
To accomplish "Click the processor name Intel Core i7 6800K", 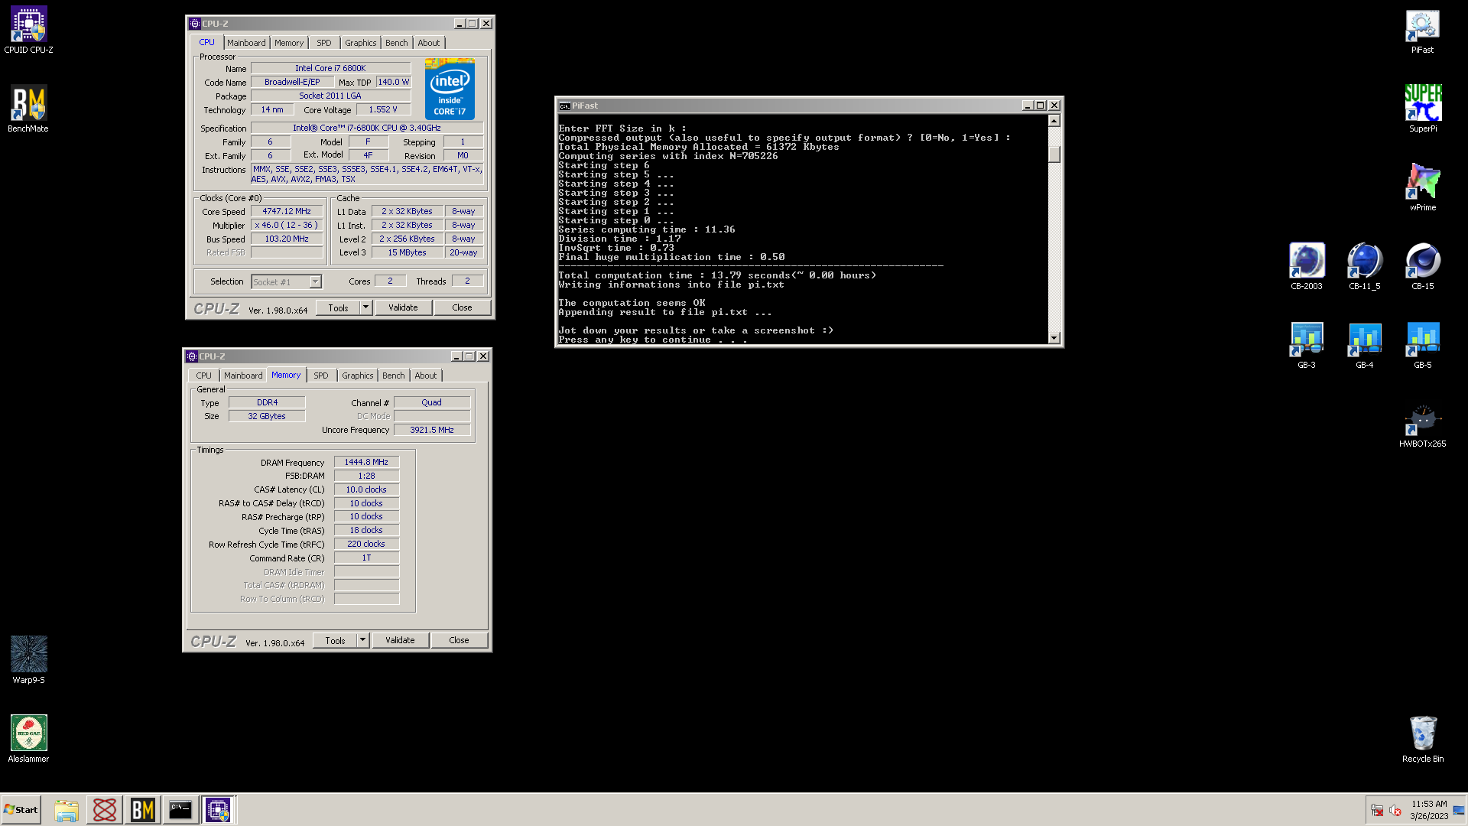I will point(330,68).
